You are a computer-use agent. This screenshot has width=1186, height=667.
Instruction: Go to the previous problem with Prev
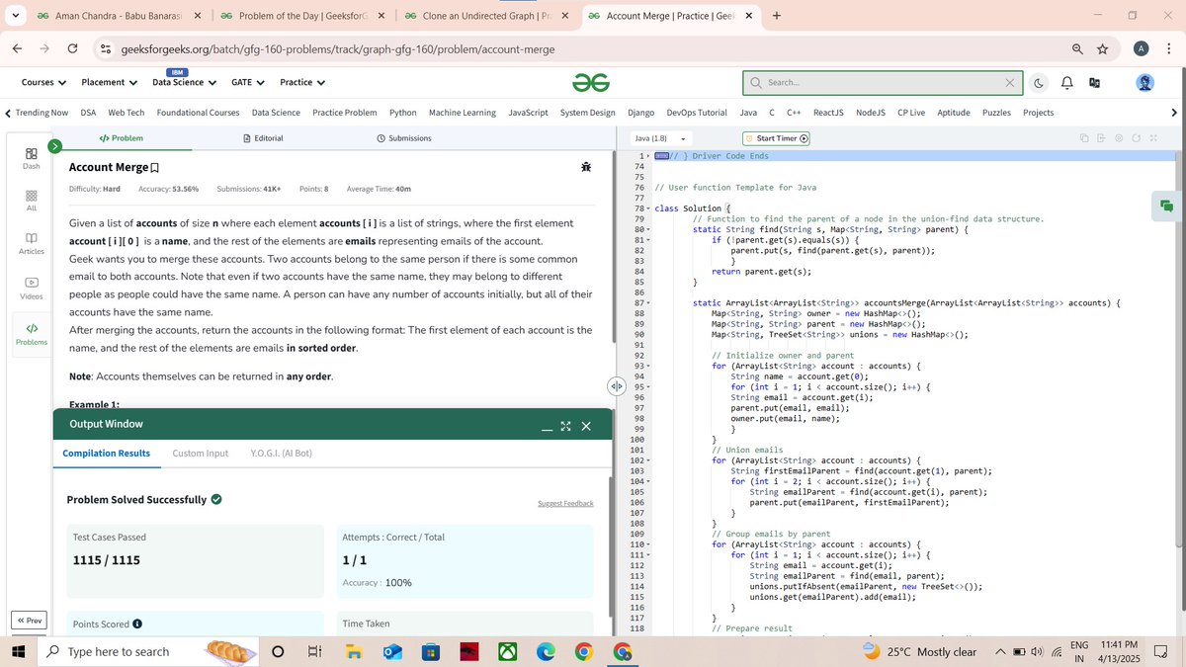tap(29, 621)
